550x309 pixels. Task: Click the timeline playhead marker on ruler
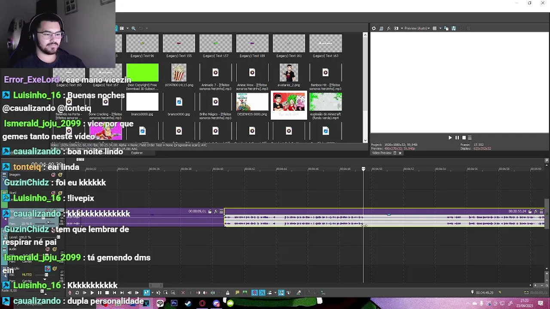[x=364, y=169]
